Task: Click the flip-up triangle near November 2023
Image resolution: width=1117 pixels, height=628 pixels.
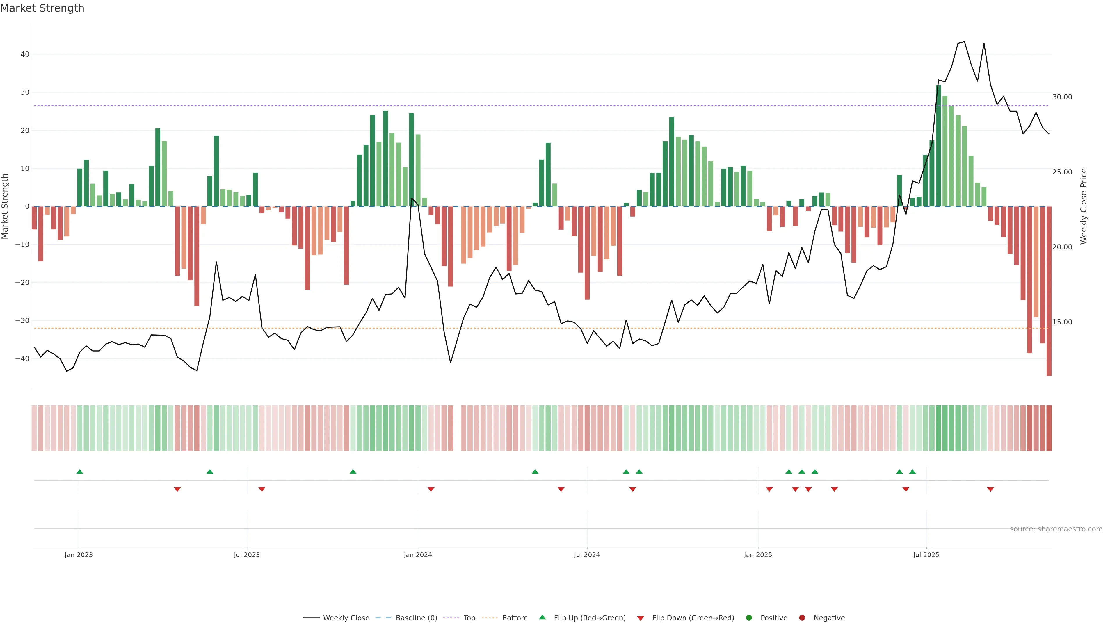Action: point(353,472)
